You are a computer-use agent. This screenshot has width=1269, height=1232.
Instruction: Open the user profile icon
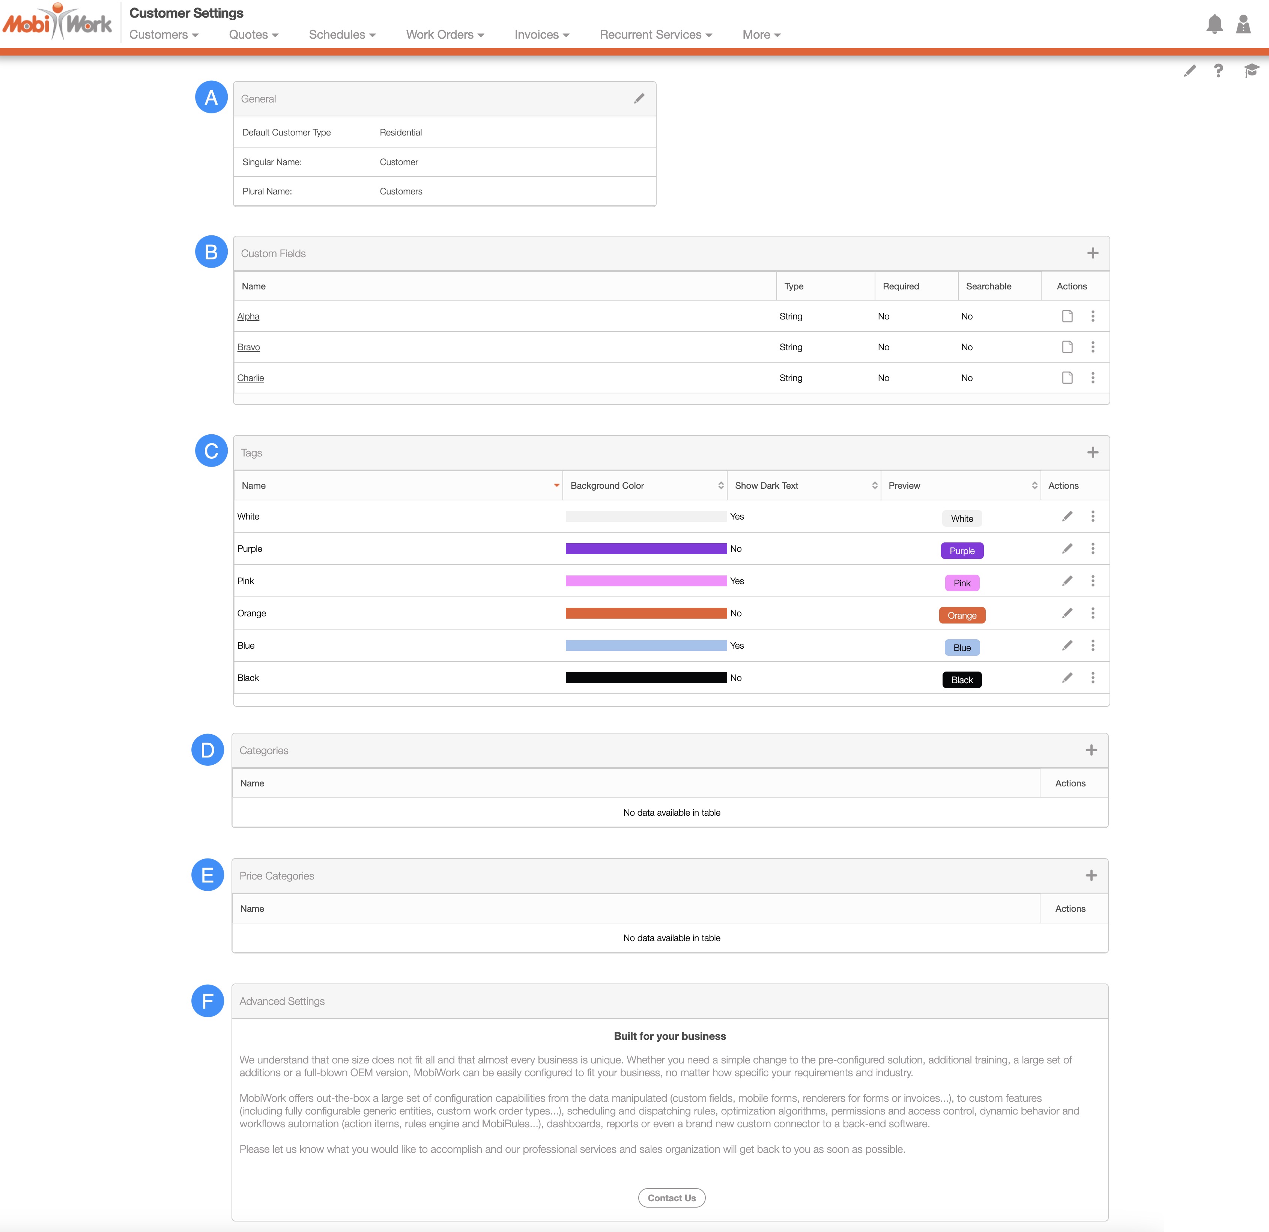pos(1242,25)
